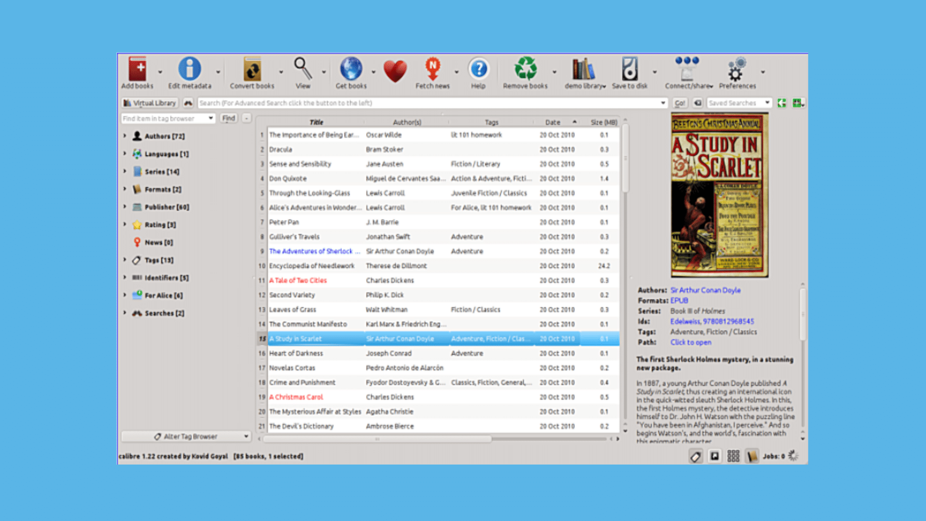
Task: Open Saved Searches combo box
Action: (x=739, y=103)
